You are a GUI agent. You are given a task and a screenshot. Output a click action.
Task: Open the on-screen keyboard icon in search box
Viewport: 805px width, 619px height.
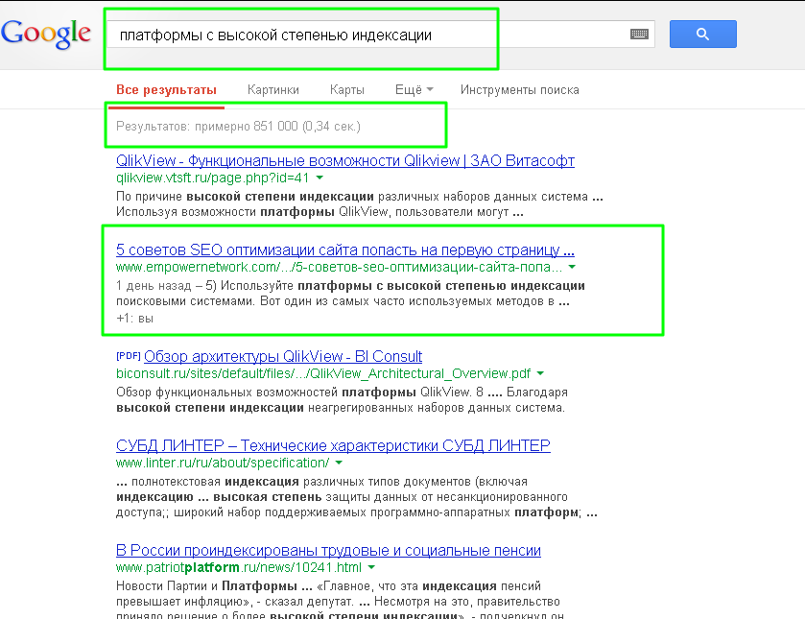click(x=639, y=35)
